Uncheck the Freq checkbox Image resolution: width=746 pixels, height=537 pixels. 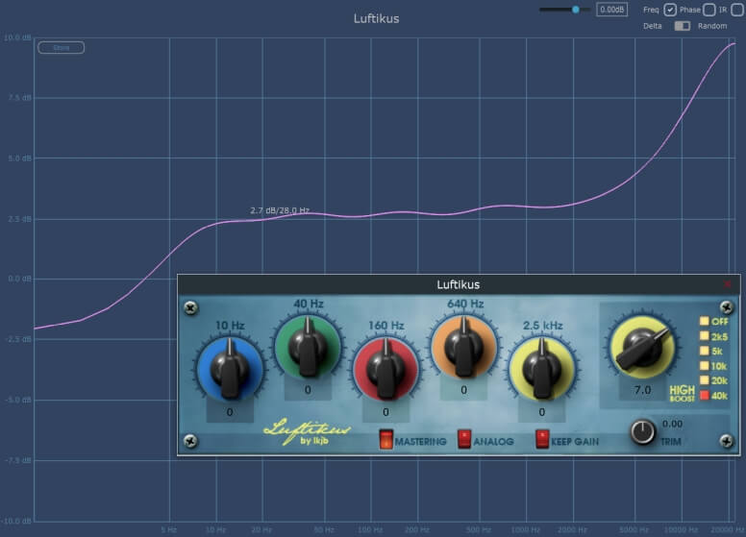click(670, 10)
